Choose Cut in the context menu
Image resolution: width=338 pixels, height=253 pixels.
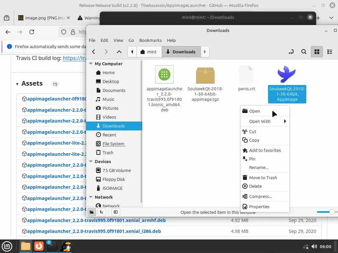(265, 131)
